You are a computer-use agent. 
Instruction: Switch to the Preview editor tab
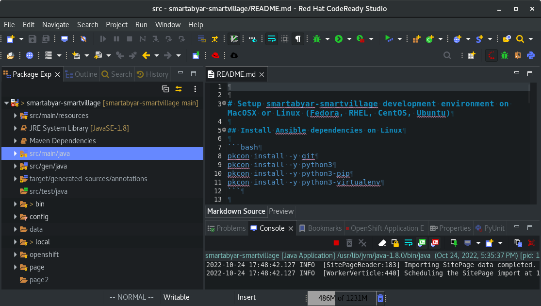pyautogui.click(x=281, y=211)
